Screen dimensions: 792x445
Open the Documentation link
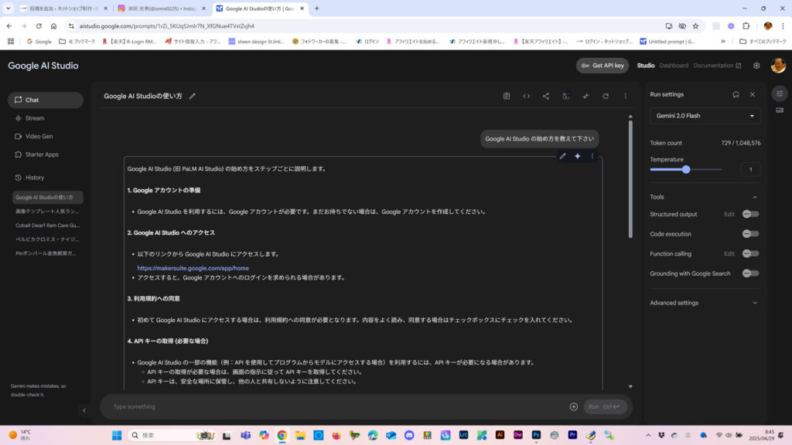(717, 66)
